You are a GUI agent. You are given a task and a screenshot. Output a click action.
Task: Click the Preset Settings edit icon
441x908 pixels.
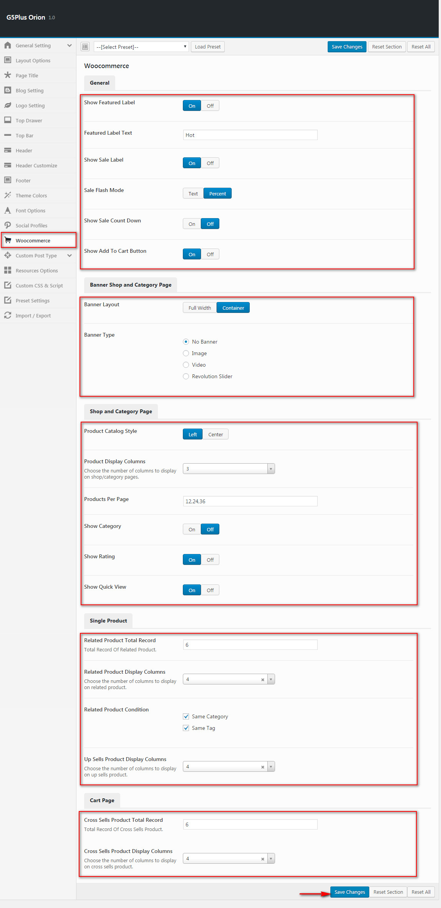(8, 300)
